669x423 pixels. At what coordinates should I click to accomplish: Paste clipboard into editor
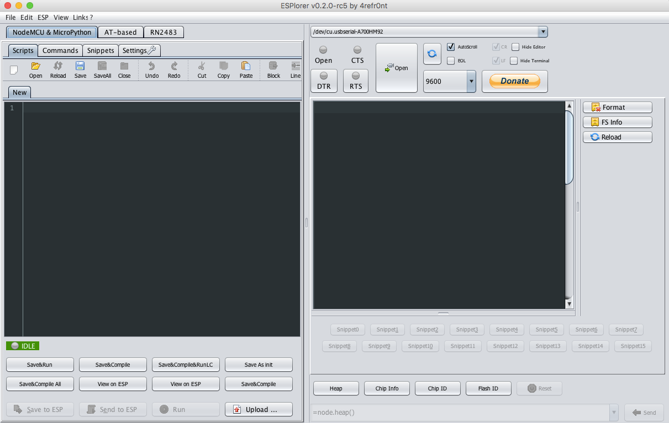click(246, 70)
